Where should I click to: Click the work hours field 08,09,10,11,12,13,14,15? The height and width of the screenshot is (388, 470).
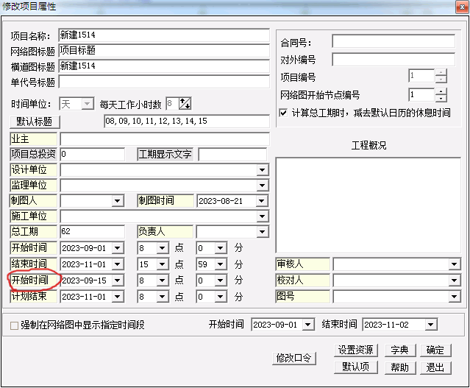click(x=187, y=121)
